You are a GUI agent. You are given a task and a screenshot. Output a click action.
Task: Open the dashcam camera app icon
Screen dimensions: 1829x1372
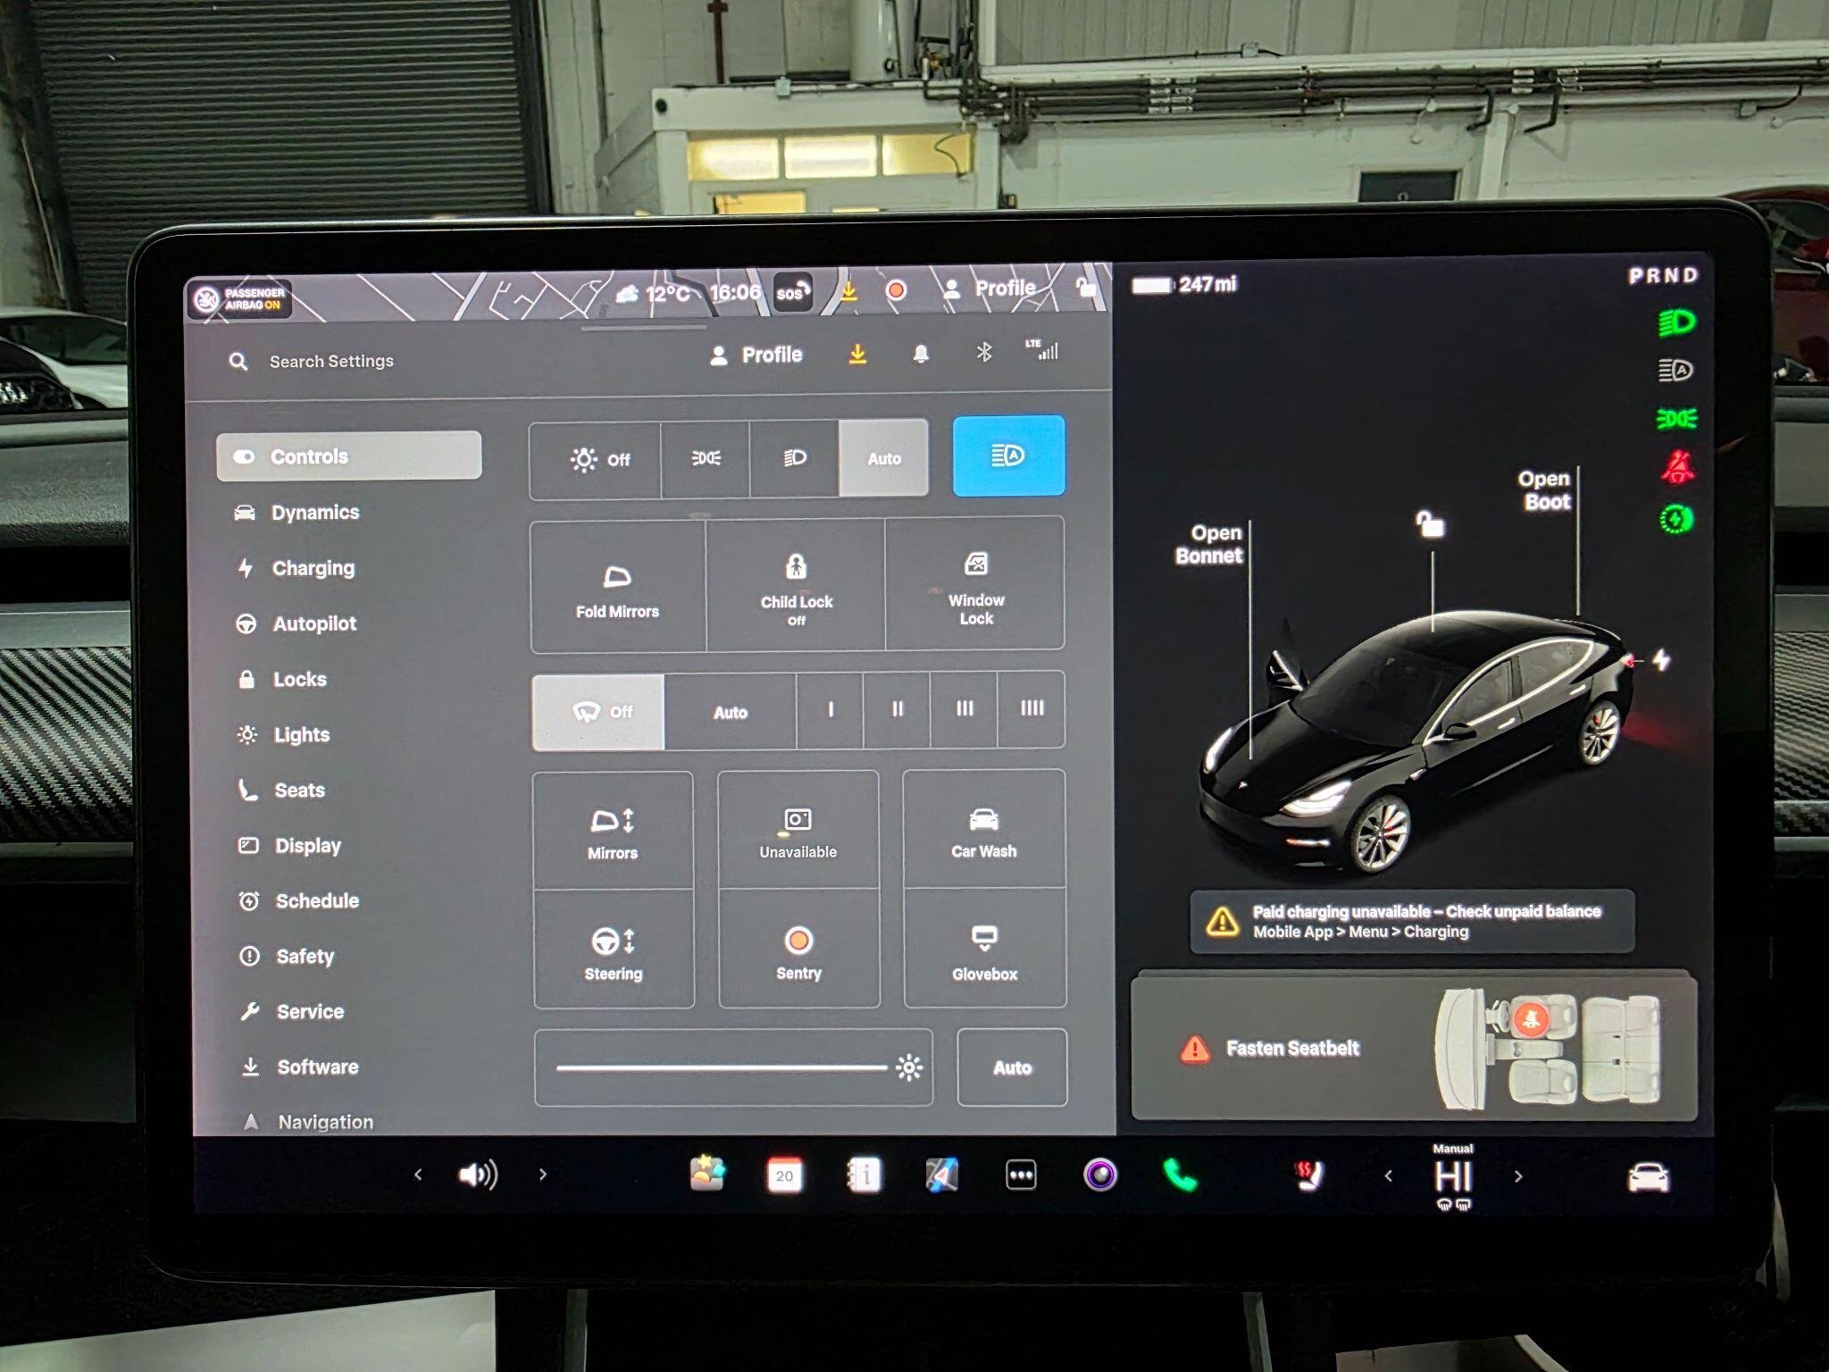(x=1100, y=1175)
